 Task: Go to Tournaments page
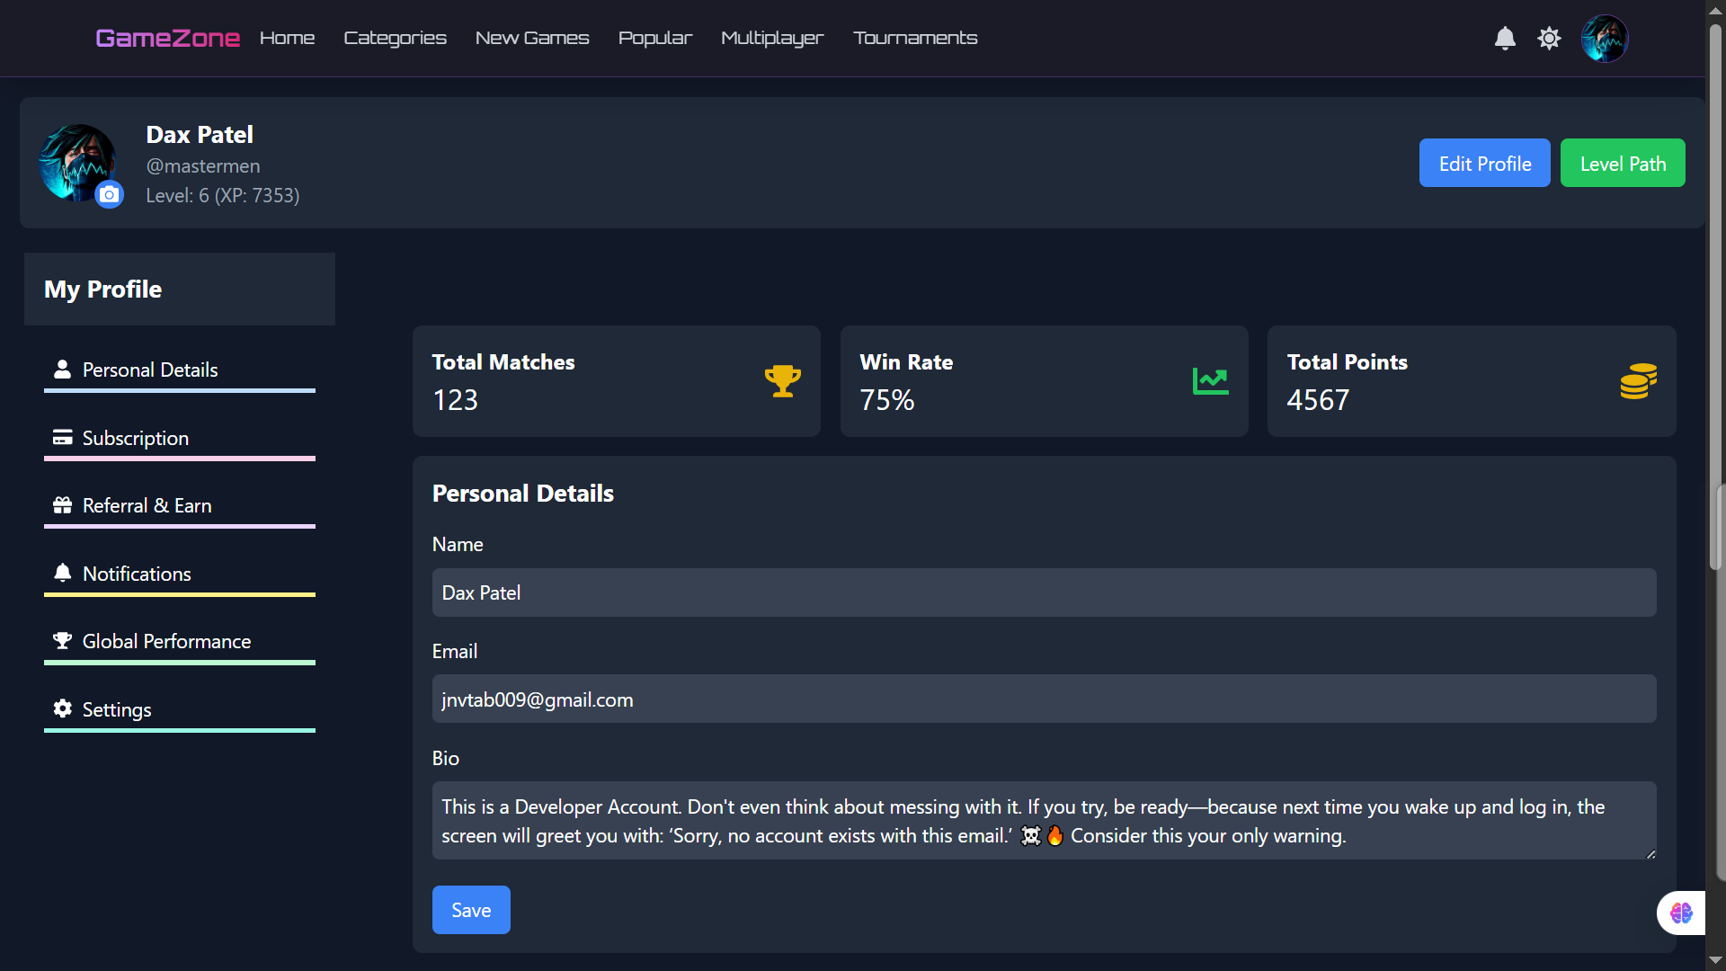(914, 38)
